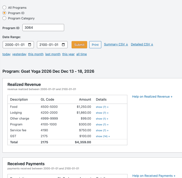This screenshot has width=182, height=178.
Task: Download the Summary CSV
Action: pyautogui.click(x=116, y=44)
